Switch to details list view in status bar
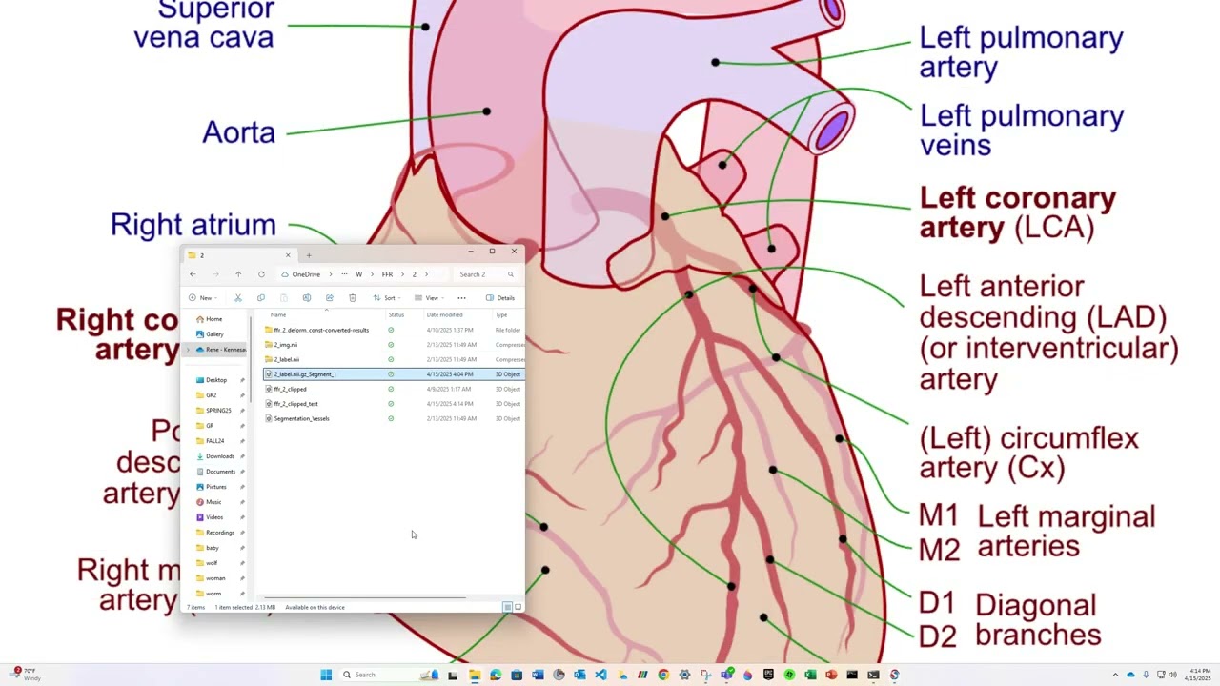The image size is (1220, 686). click(x=507, y=607)
